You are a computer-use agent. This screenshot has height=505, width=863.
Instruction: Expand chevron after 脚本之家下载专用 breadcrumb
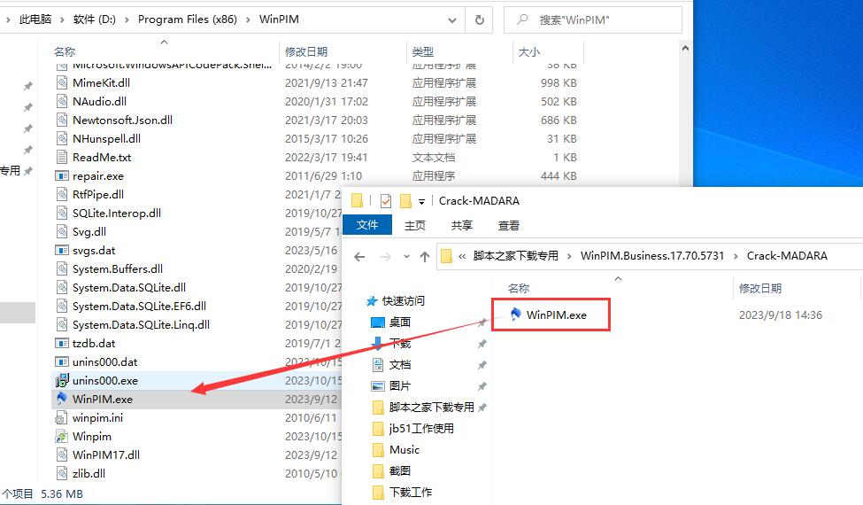(569, 256)
